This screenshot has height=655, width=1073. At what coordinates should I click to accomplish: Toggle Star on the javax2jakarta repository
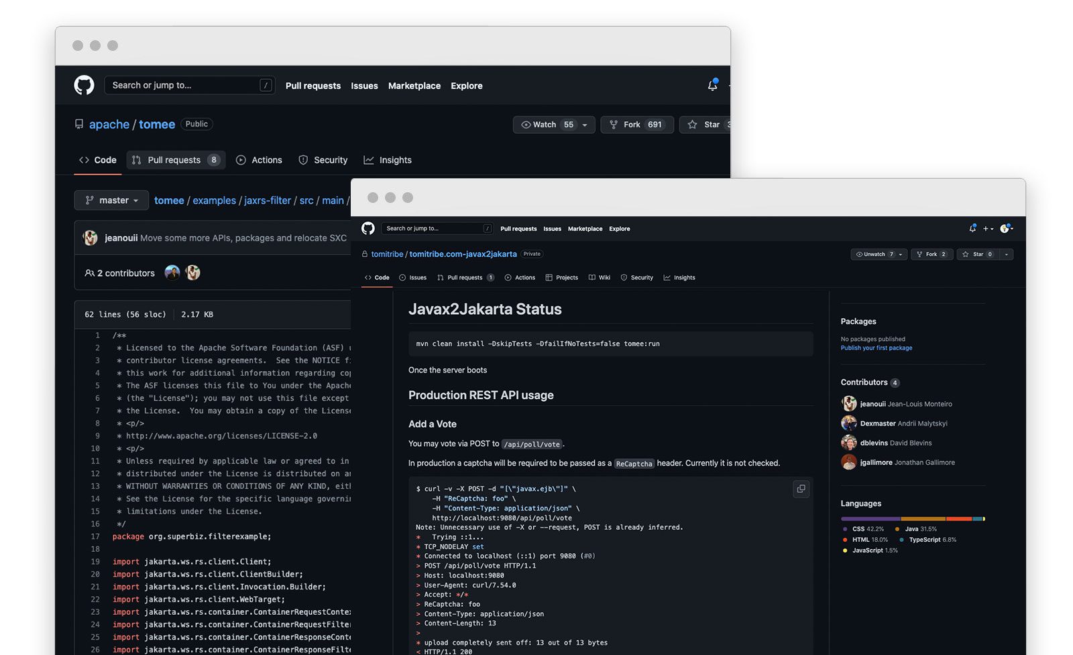point(978,254)
